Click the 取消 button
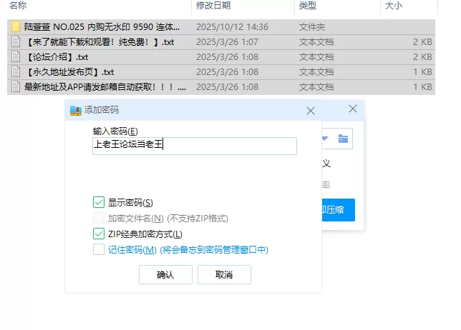The height and width of the screenshot is (330, 461). tap(224, 275)
